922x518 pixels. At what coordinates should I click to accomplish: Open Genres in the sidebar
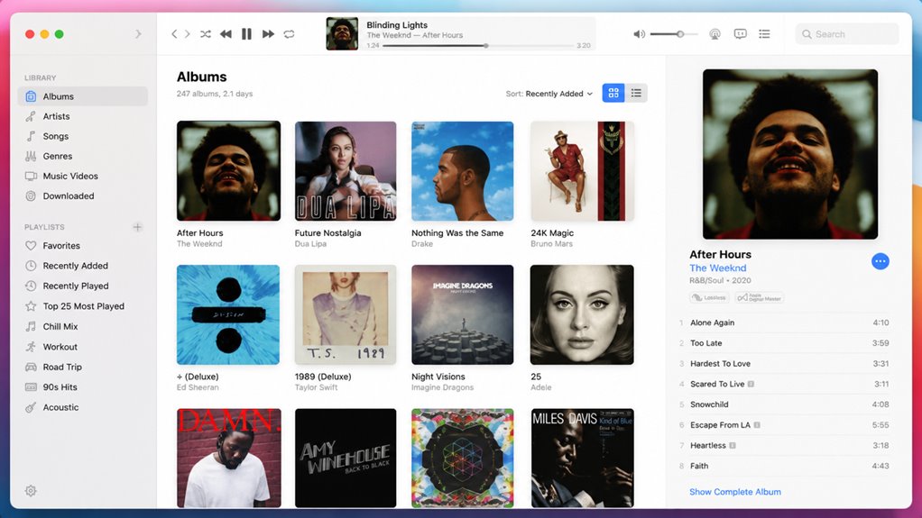83,156
